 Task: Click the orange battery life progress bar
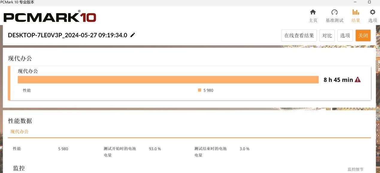168,80
